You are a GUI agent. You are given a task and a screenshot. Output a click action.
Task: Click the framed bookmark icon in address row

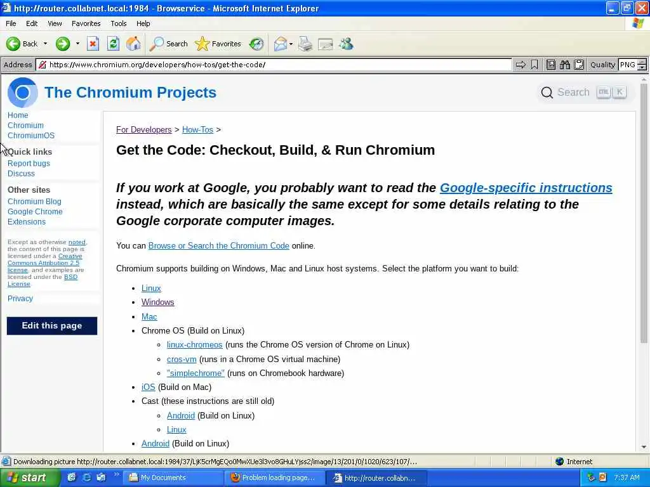coord(551,65)
